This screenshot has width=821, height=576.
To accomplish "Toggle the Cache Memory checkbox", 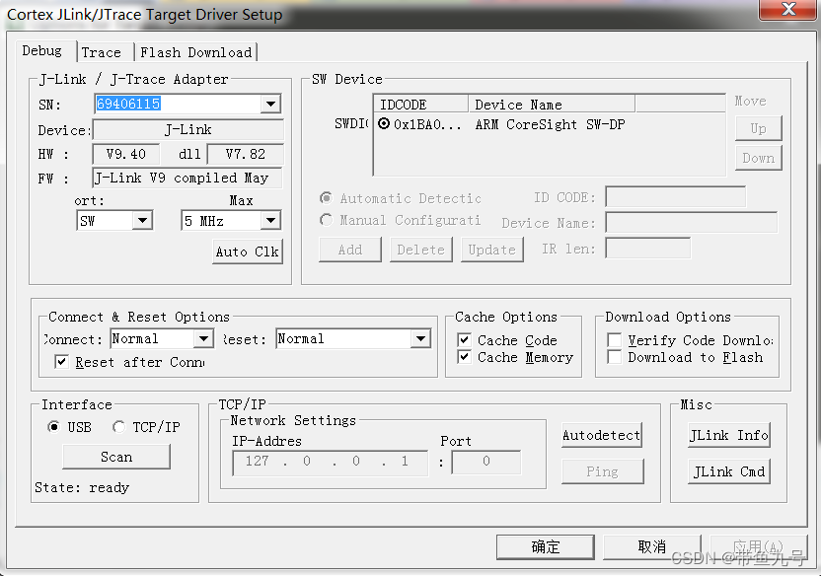I will pyautogui.click(x=464, y=357).
